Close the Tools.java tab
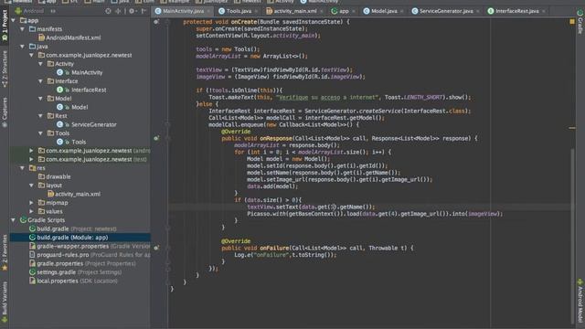The height and width of the screenshot is (329, 585). tap(256, 12)
